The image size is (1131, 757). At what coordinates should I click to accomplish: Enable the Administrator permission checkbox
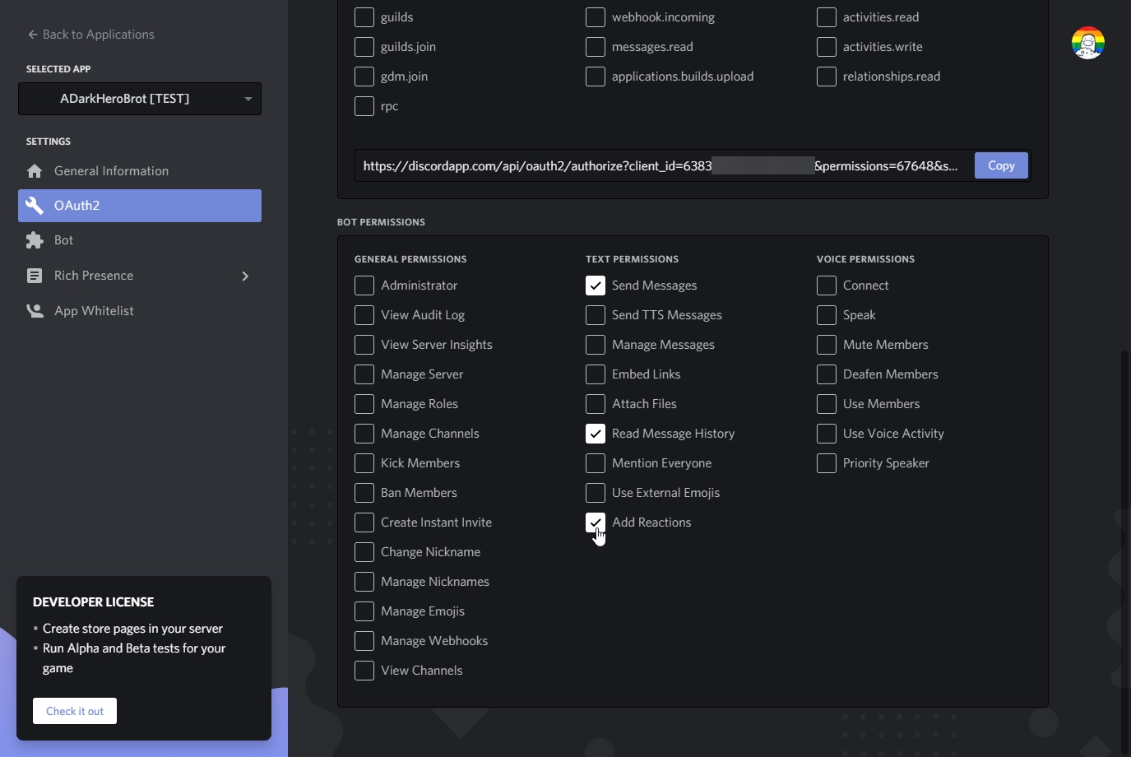coord(364,286)
